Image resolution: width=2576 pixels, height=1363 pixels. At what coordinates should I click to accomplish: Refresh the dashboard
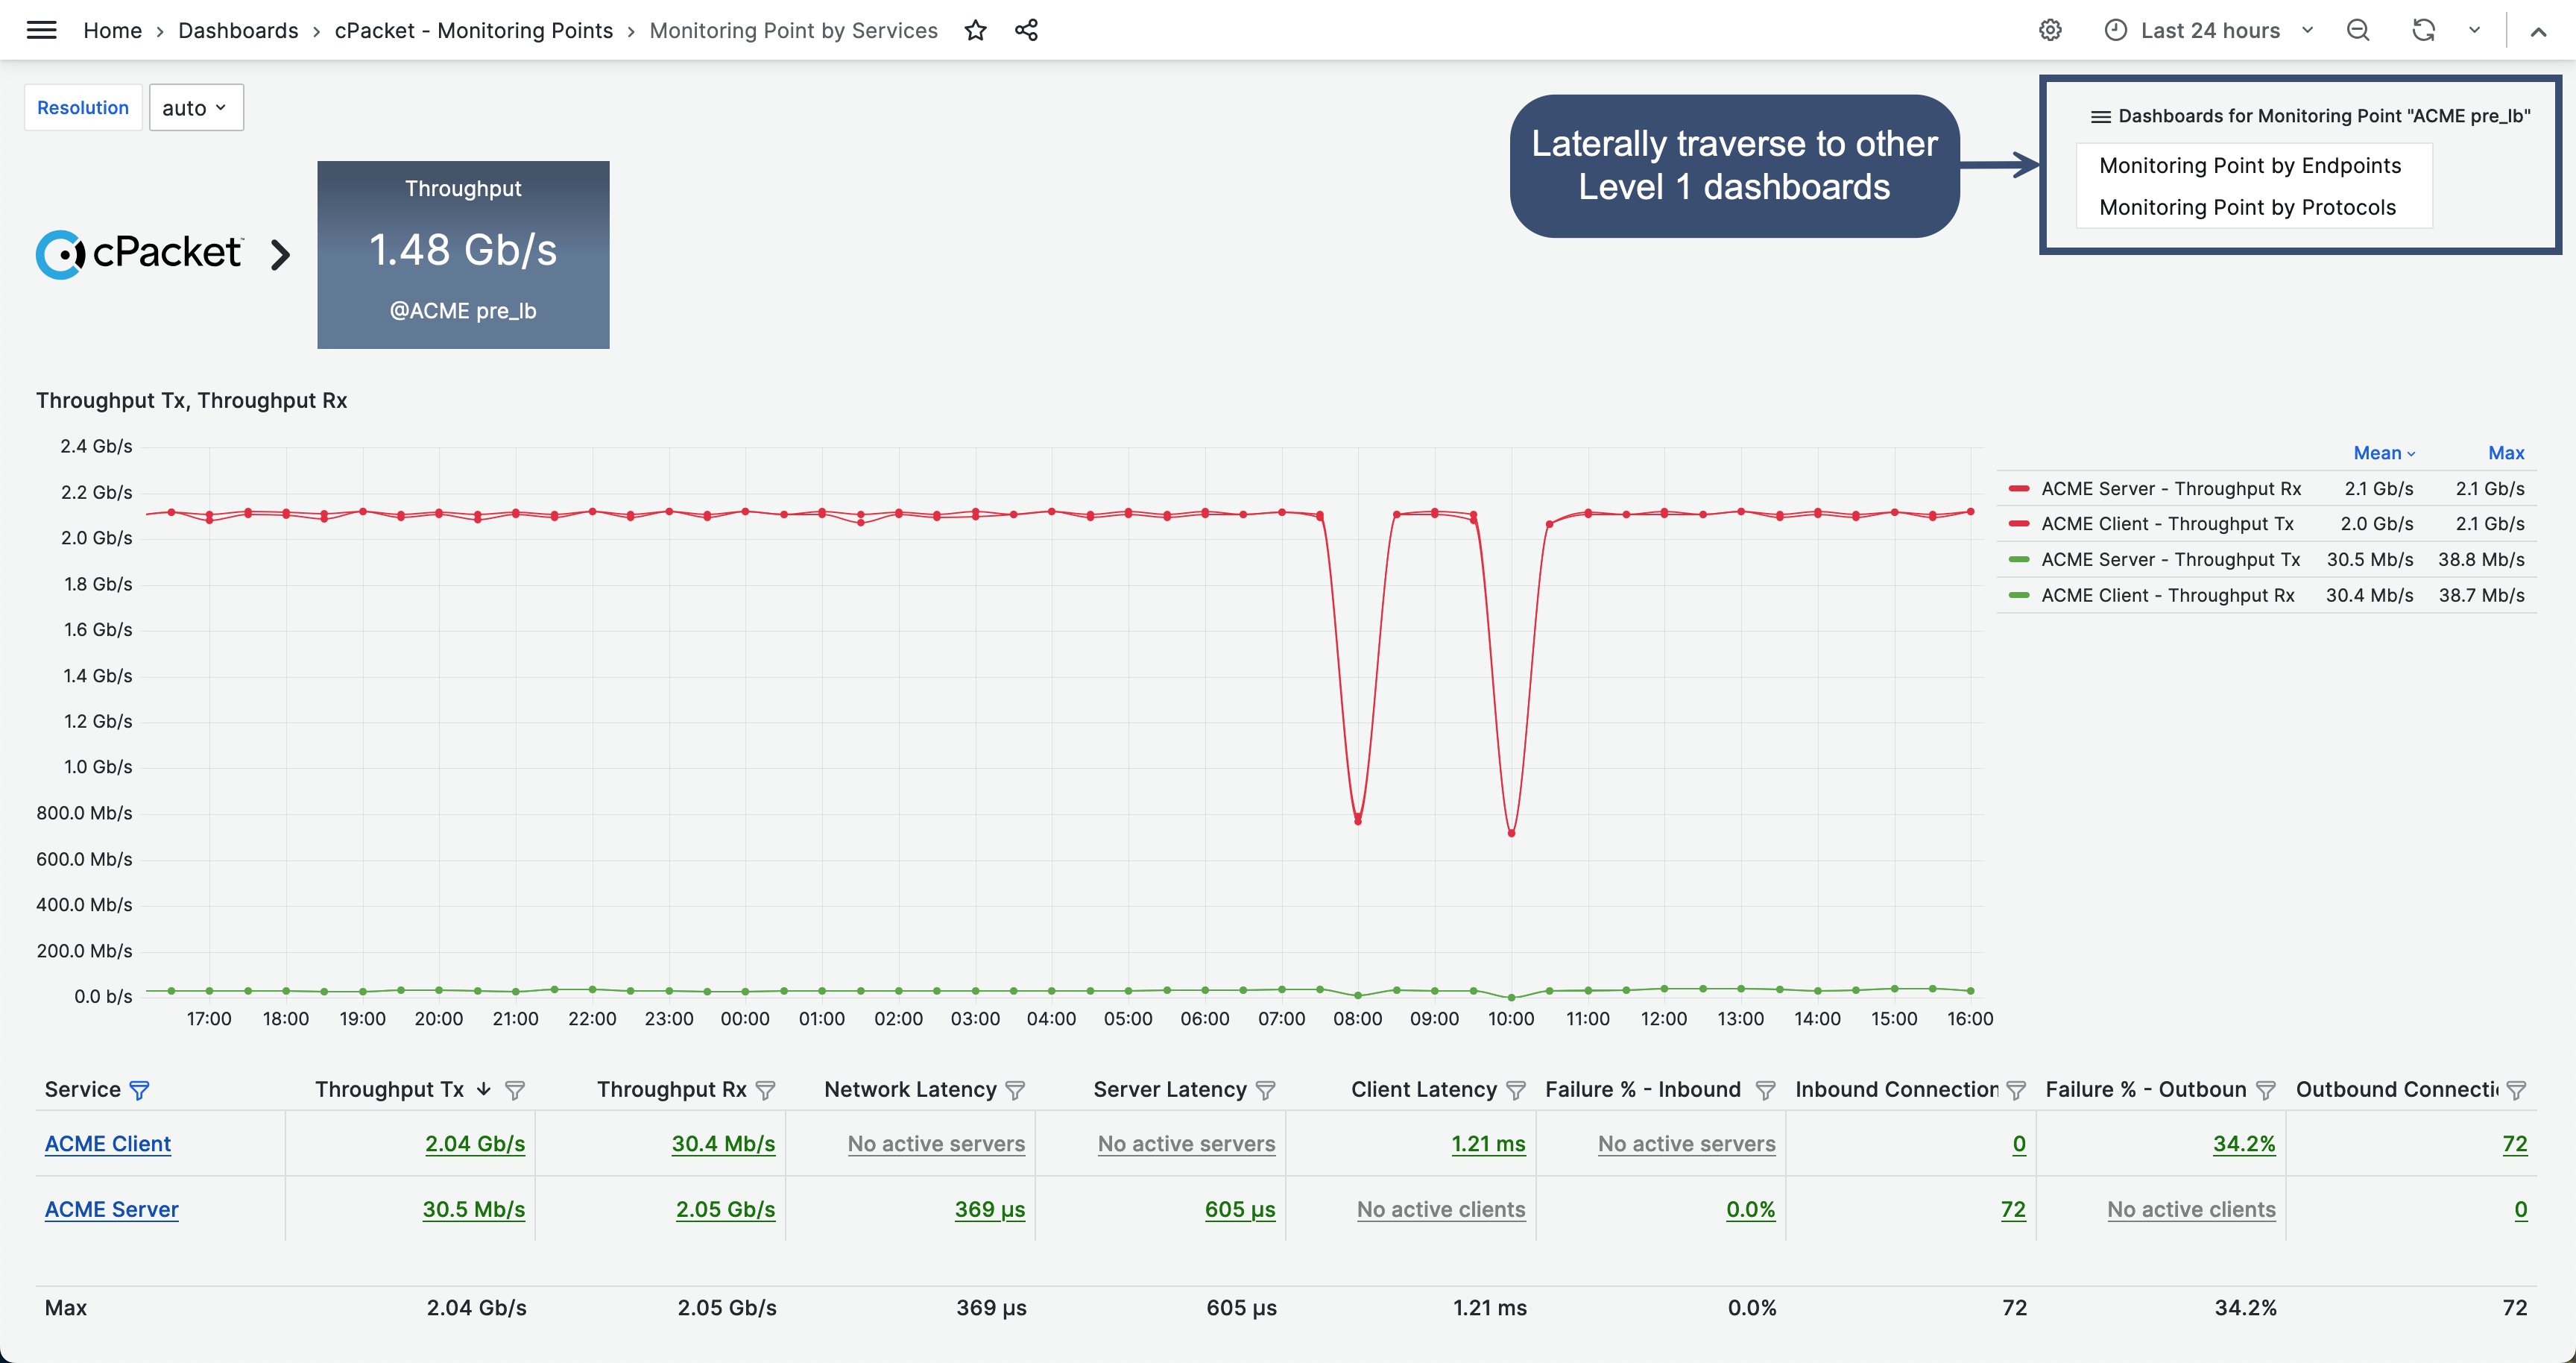click(x=2423, y=30)
